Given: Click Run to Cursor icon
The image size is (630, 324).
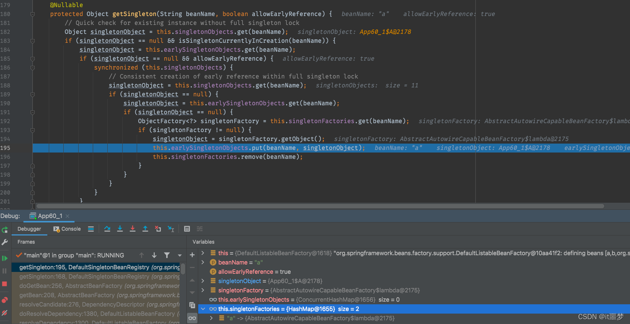Looking at the screenshot, I should pos(171,229).
